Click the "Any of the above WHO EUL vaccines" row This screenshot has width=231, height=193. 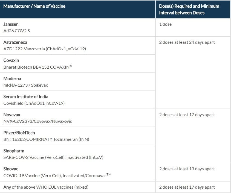(x=46, y=187)
